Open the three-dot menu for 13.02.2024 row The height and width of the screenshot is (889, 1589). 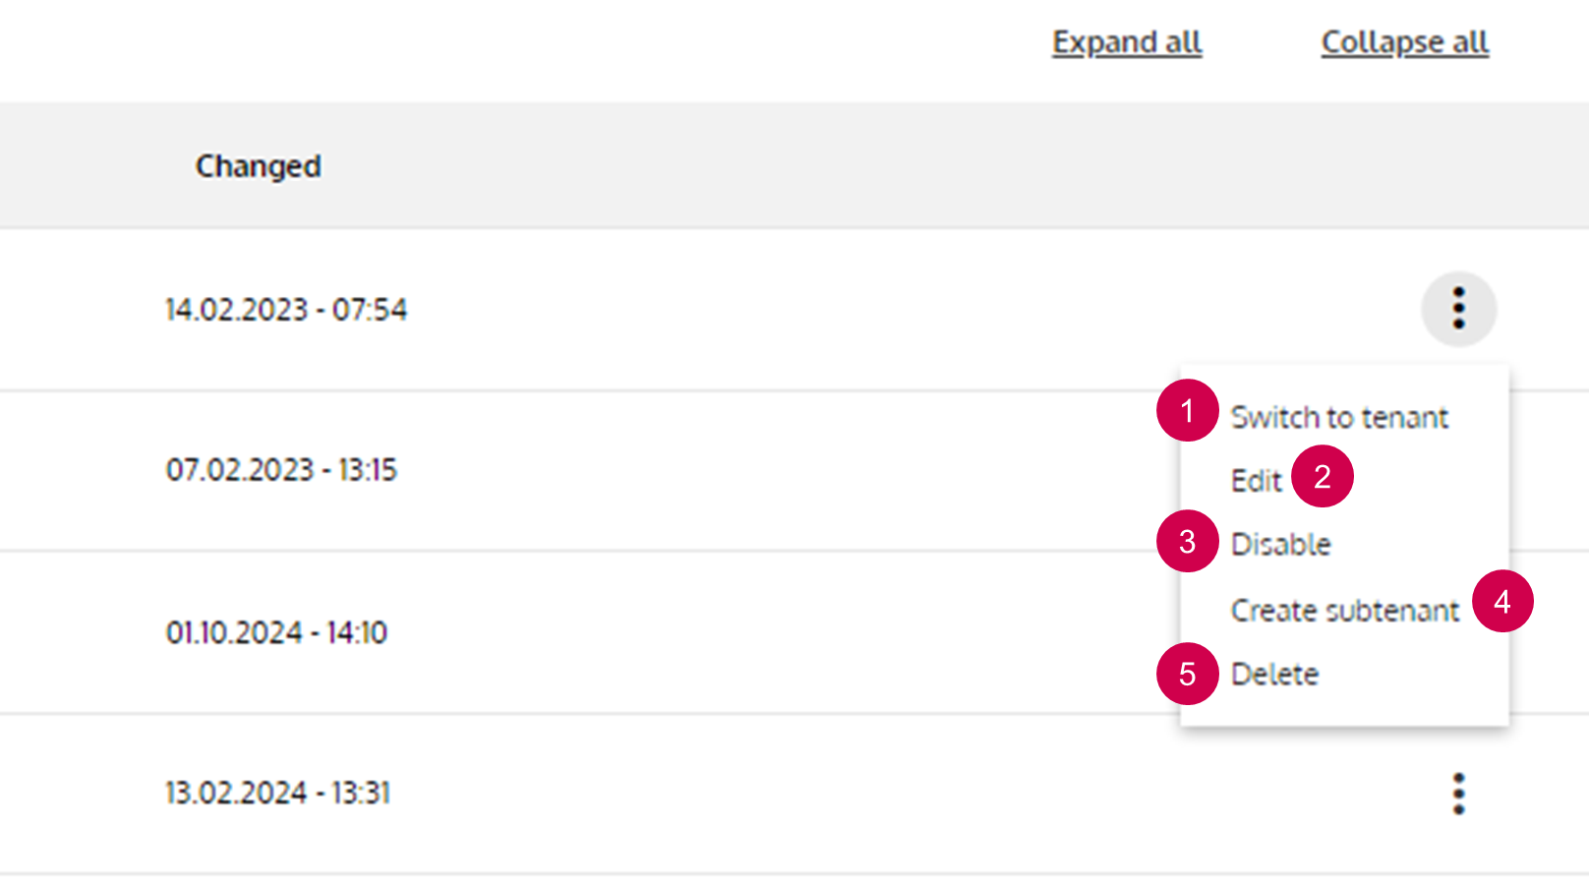click(x=1458, y=794)
